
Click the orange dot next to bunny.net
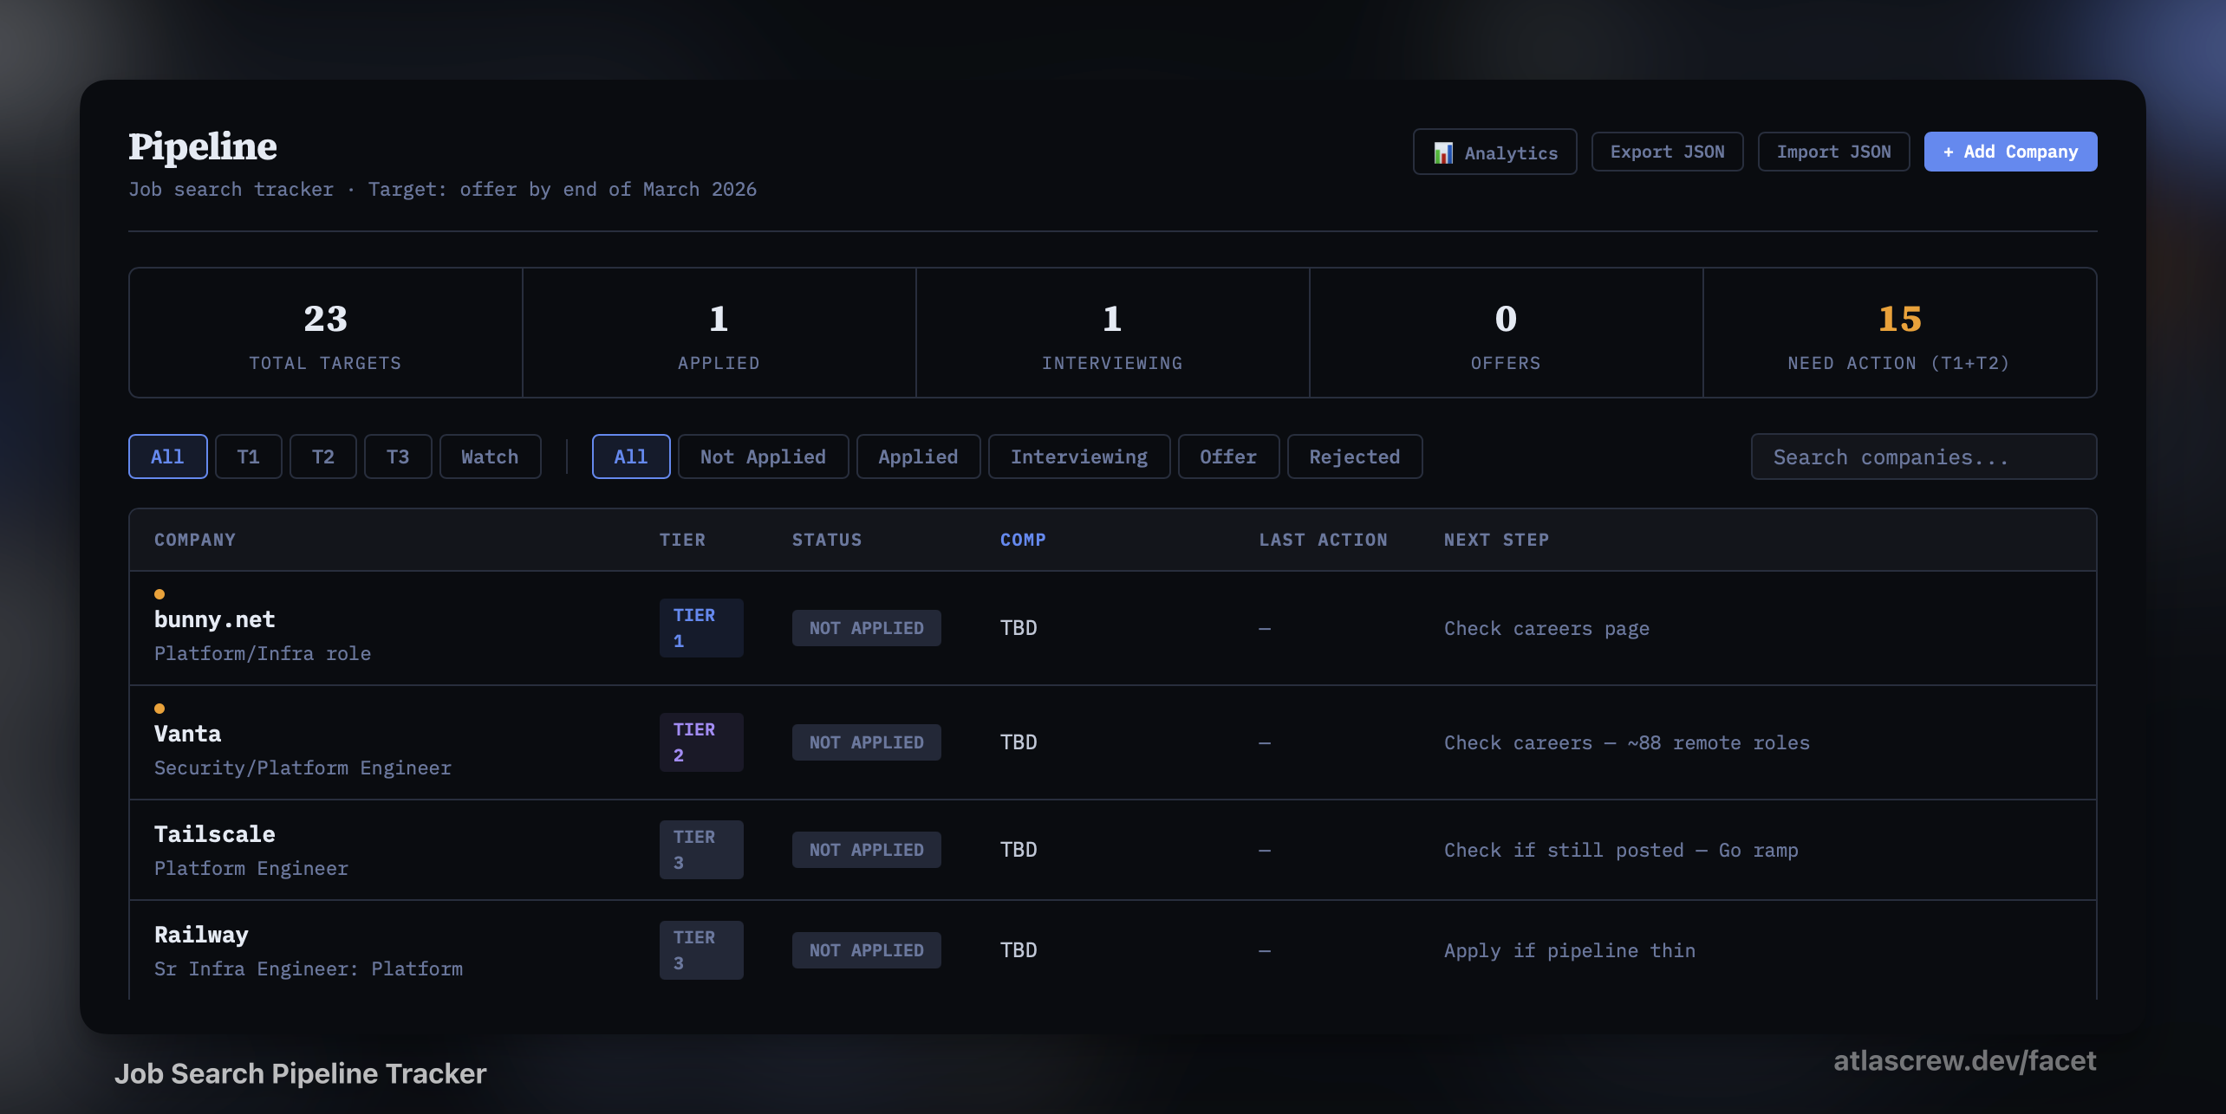click(x=159, y=594)
